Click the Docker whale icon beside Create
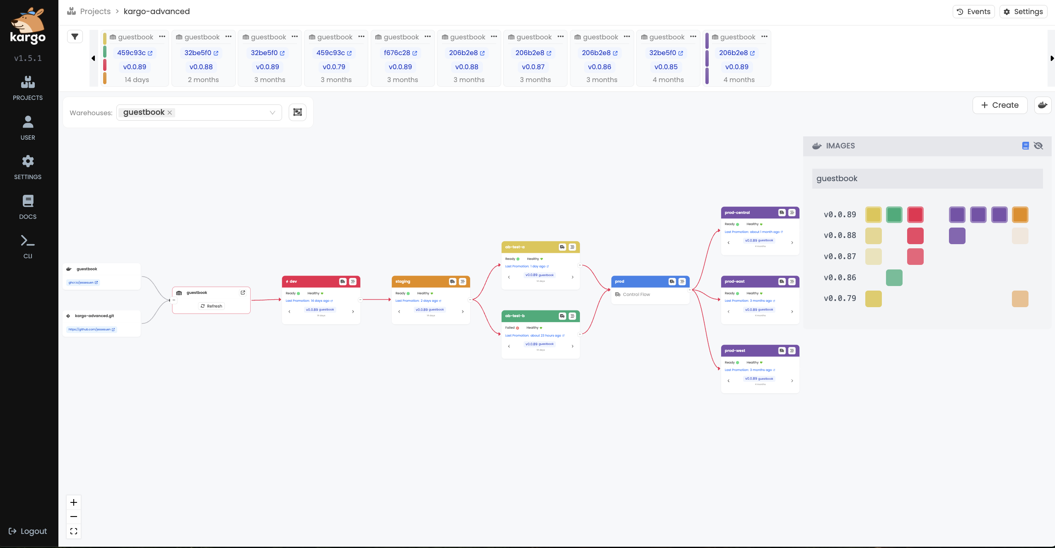 1043,105
